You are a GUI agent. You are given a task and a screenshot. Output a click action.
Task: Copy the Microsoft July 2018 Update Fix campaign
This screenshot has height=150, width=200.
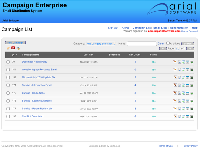point(183,77)
